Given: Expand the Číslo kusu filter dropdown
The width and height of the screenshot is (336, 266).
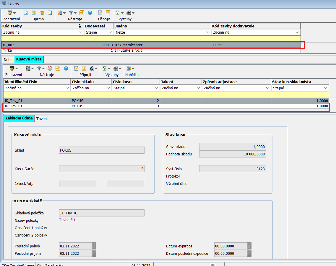Looking at the screenshot, I should tap(156, 88).
